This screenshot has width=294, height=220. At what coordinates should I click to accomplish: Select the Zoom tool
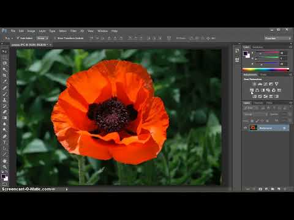4,167
